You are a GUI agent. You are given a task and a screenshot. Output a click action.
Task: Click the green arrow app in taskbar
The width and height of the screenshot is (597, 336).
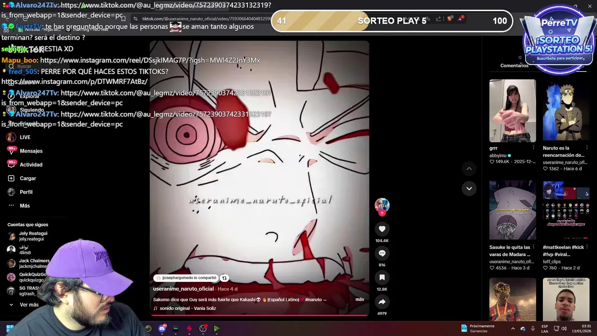tap(217, 329)
